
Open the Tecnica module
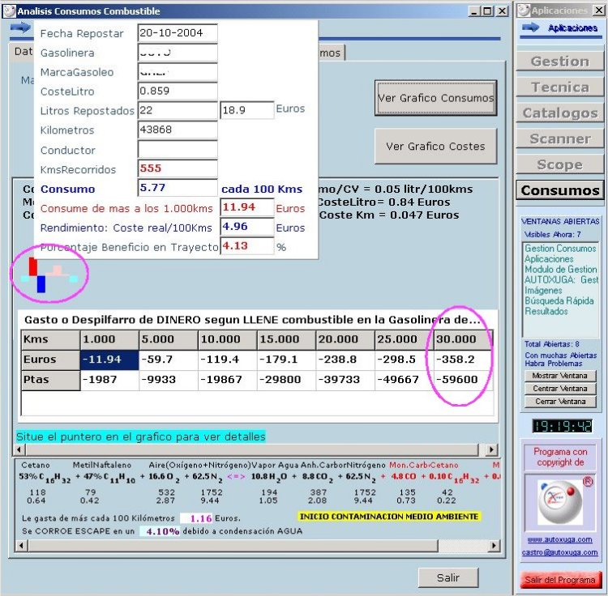click(x=559, y=87)
